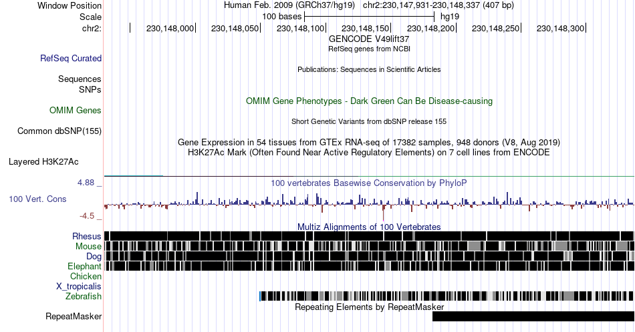The width and height of the screenshot is (635, 332).
Task: Click the Zebrafish species label
Action: (84, 296)
